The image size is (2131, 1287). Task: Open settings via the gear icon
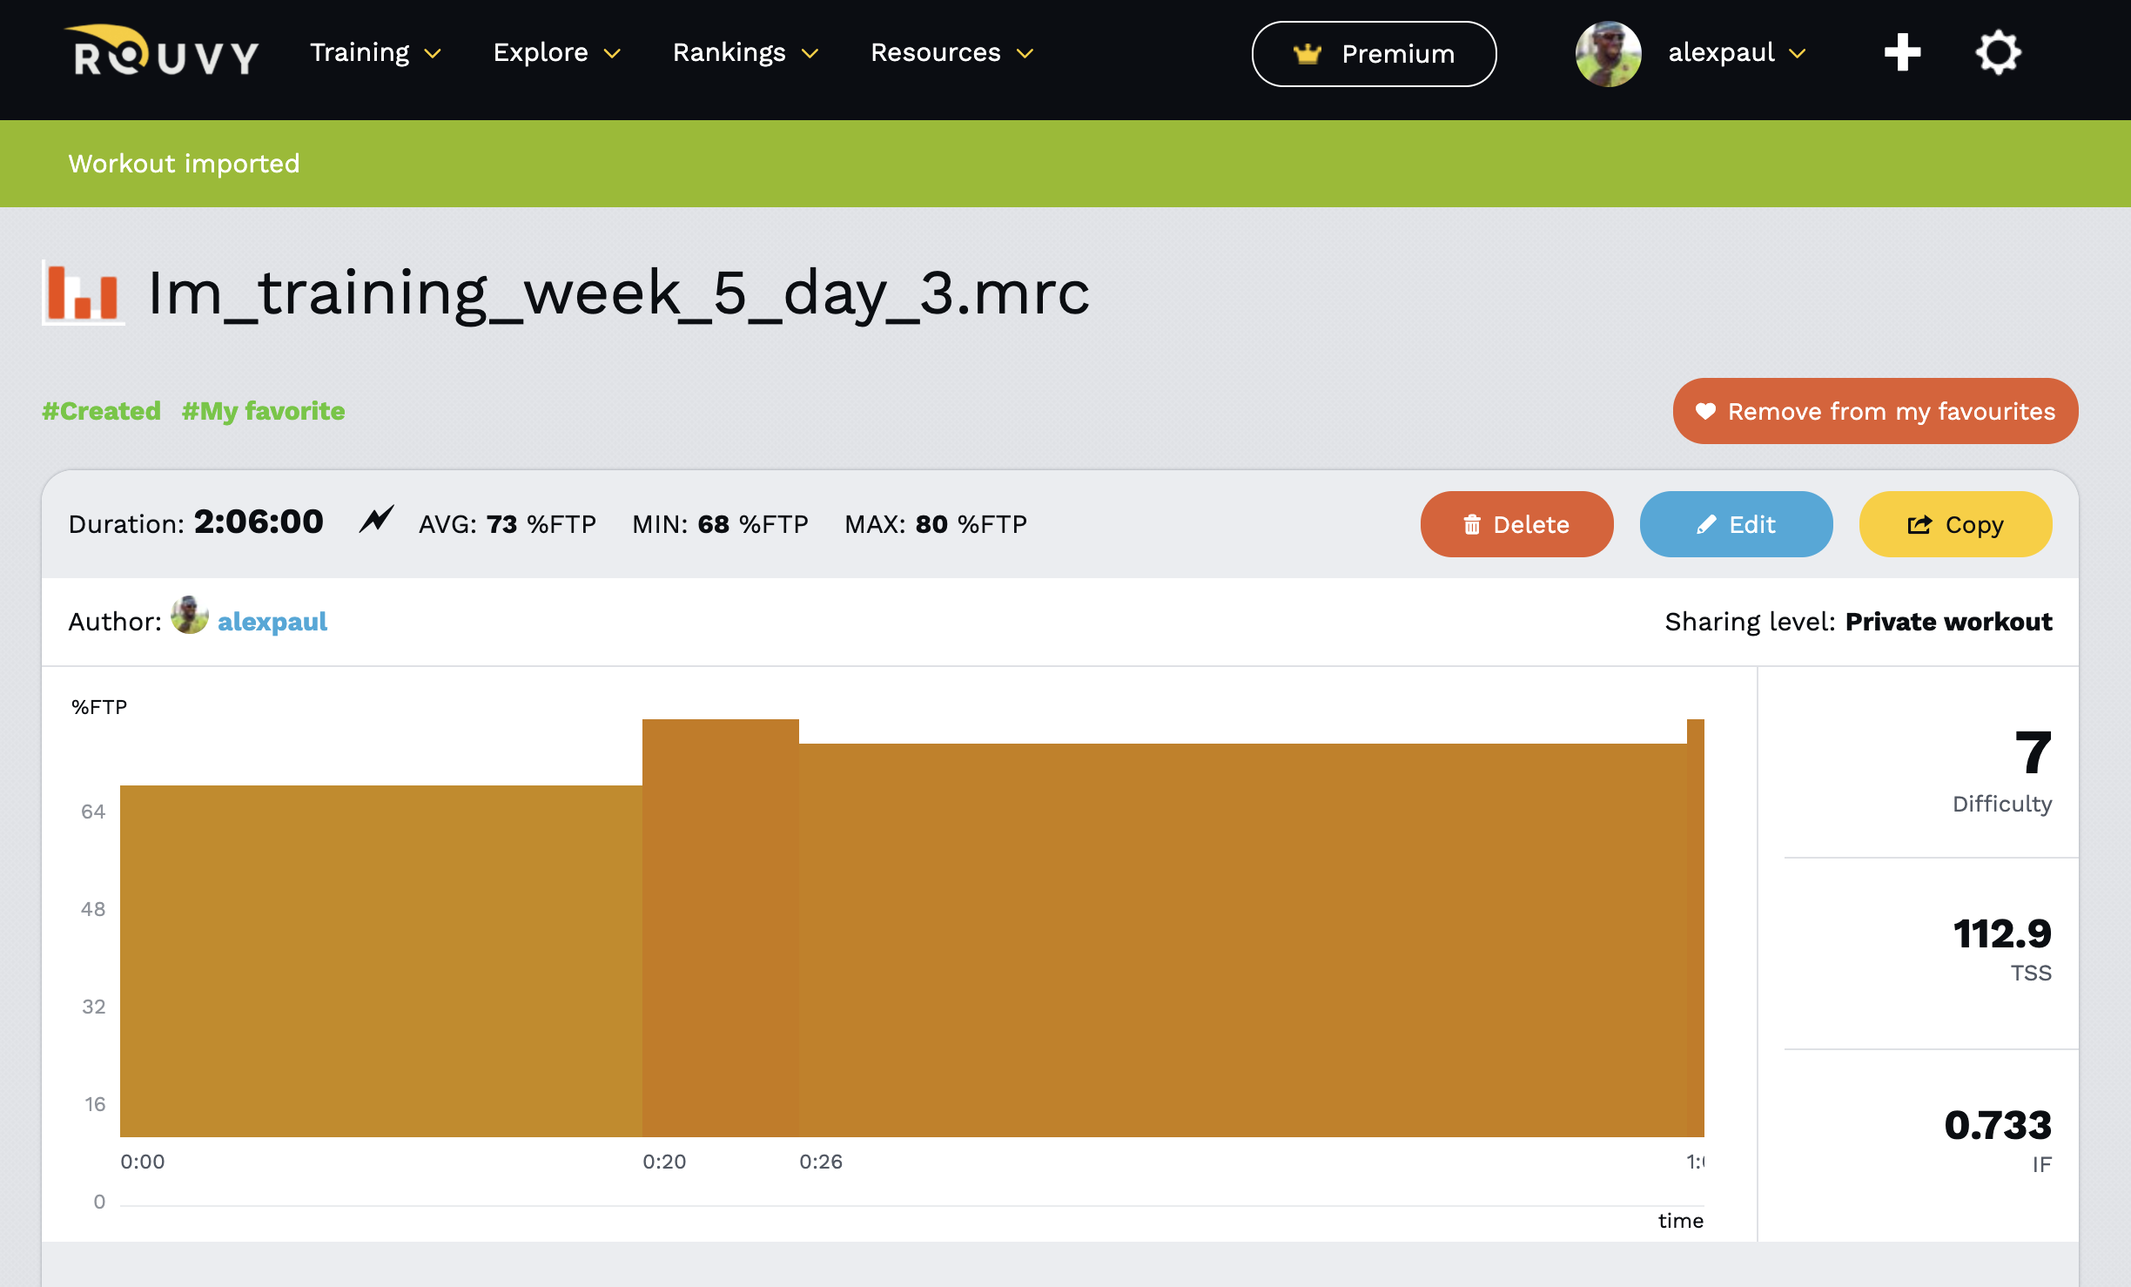tap(1997, 52)
